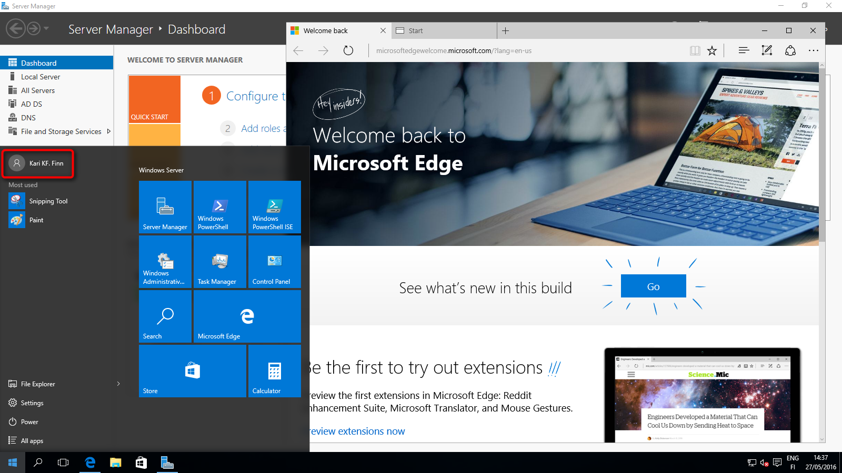Click the Server Manager back arrow
This screenshot has width=842, height=473.
tap(16, 28)
